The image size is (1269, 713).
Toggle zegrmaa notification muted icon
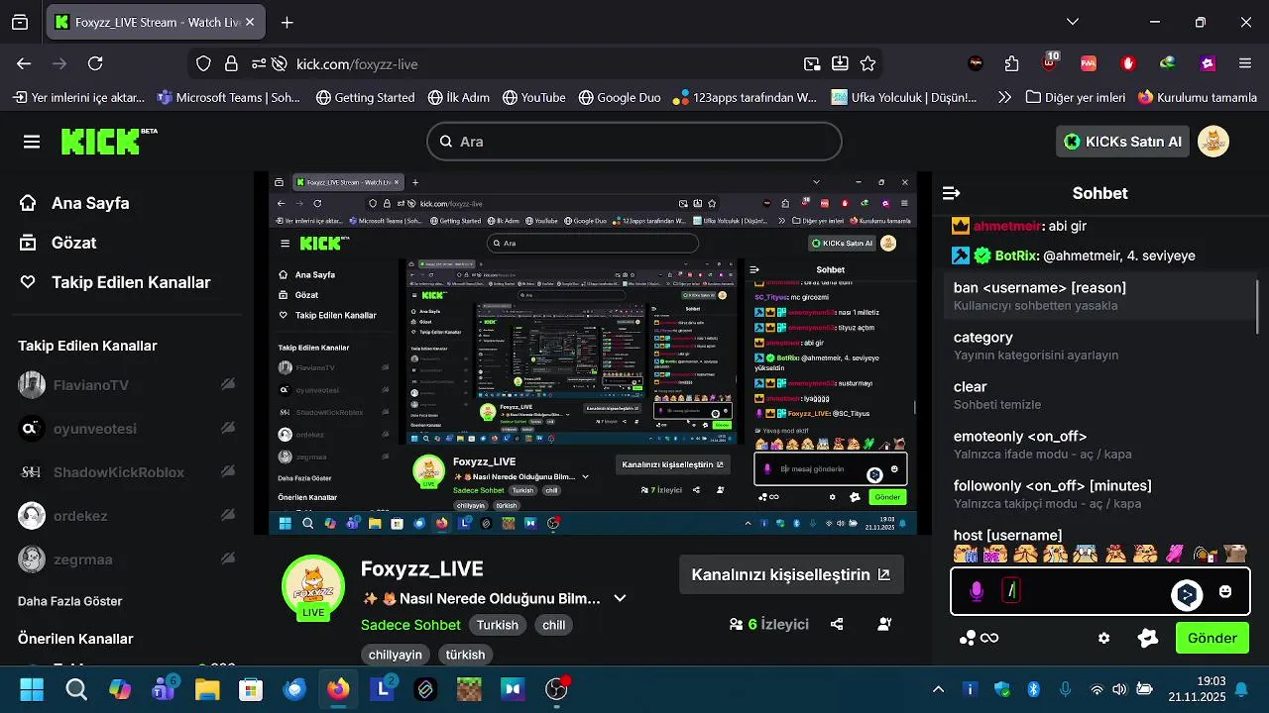(228, 559)
